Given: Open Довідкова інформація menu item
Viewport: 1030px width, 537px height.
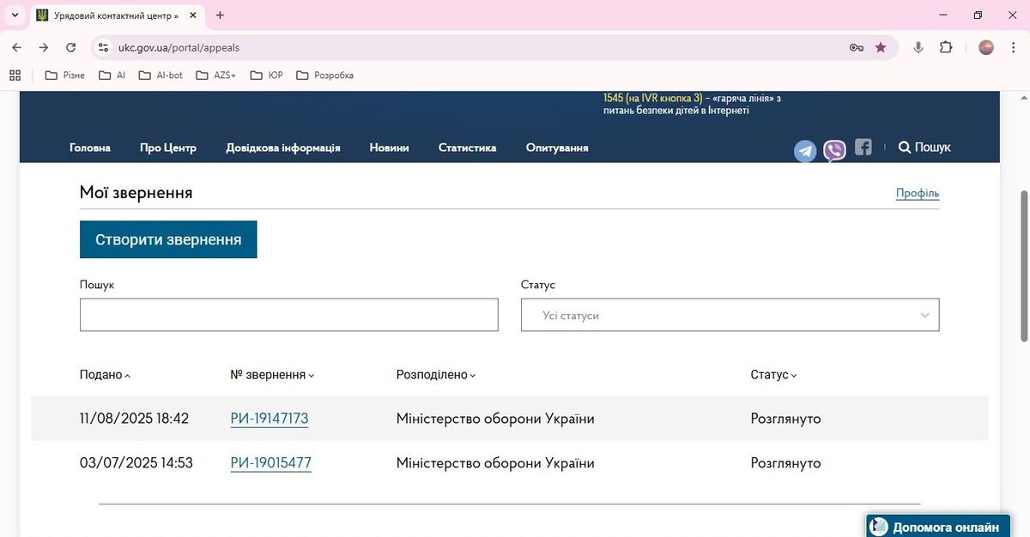Looking at the screenshot, I should (x=283, y=148).
